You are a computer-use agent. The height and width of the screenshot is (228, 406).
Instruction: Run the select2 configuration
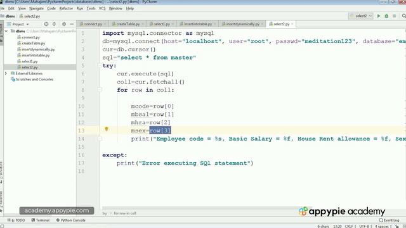coord(379,16)
